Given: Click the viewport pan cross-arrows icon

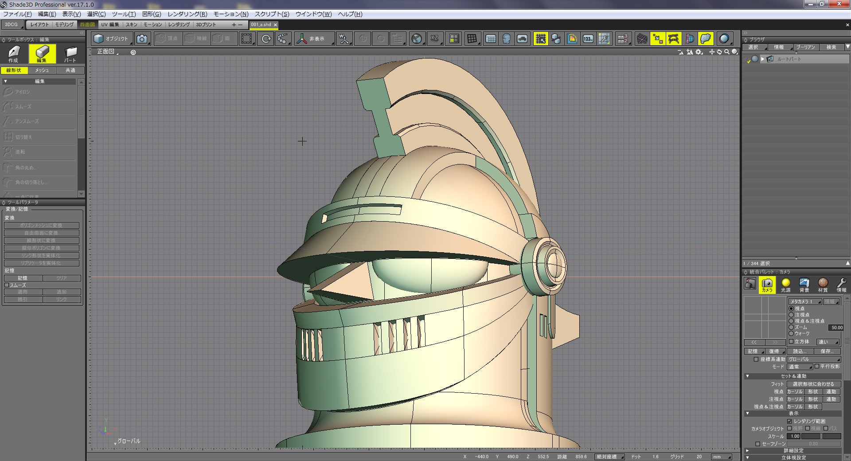Looking at the screenshot, I should tap(712, 52).
